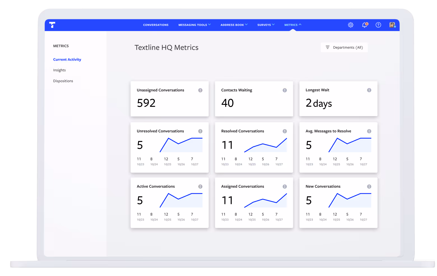Click the Avg. Messages to Resolve chart
Screen dimensions: 437x276
tap(350, 145)
